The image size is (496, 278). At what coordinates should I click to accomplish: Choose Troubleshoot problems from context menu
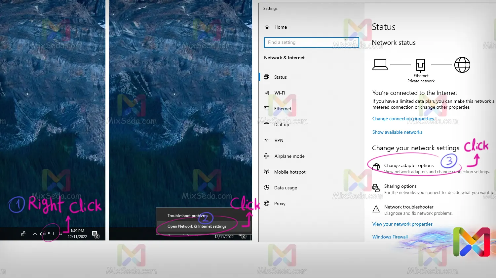187,216
